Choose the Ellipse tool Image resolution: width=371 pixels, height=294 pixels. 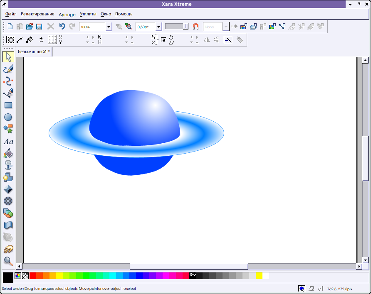8,118
